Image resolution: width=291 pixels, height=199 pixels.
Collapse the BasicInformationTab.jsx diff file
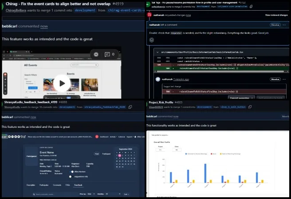tap(157, 52)
